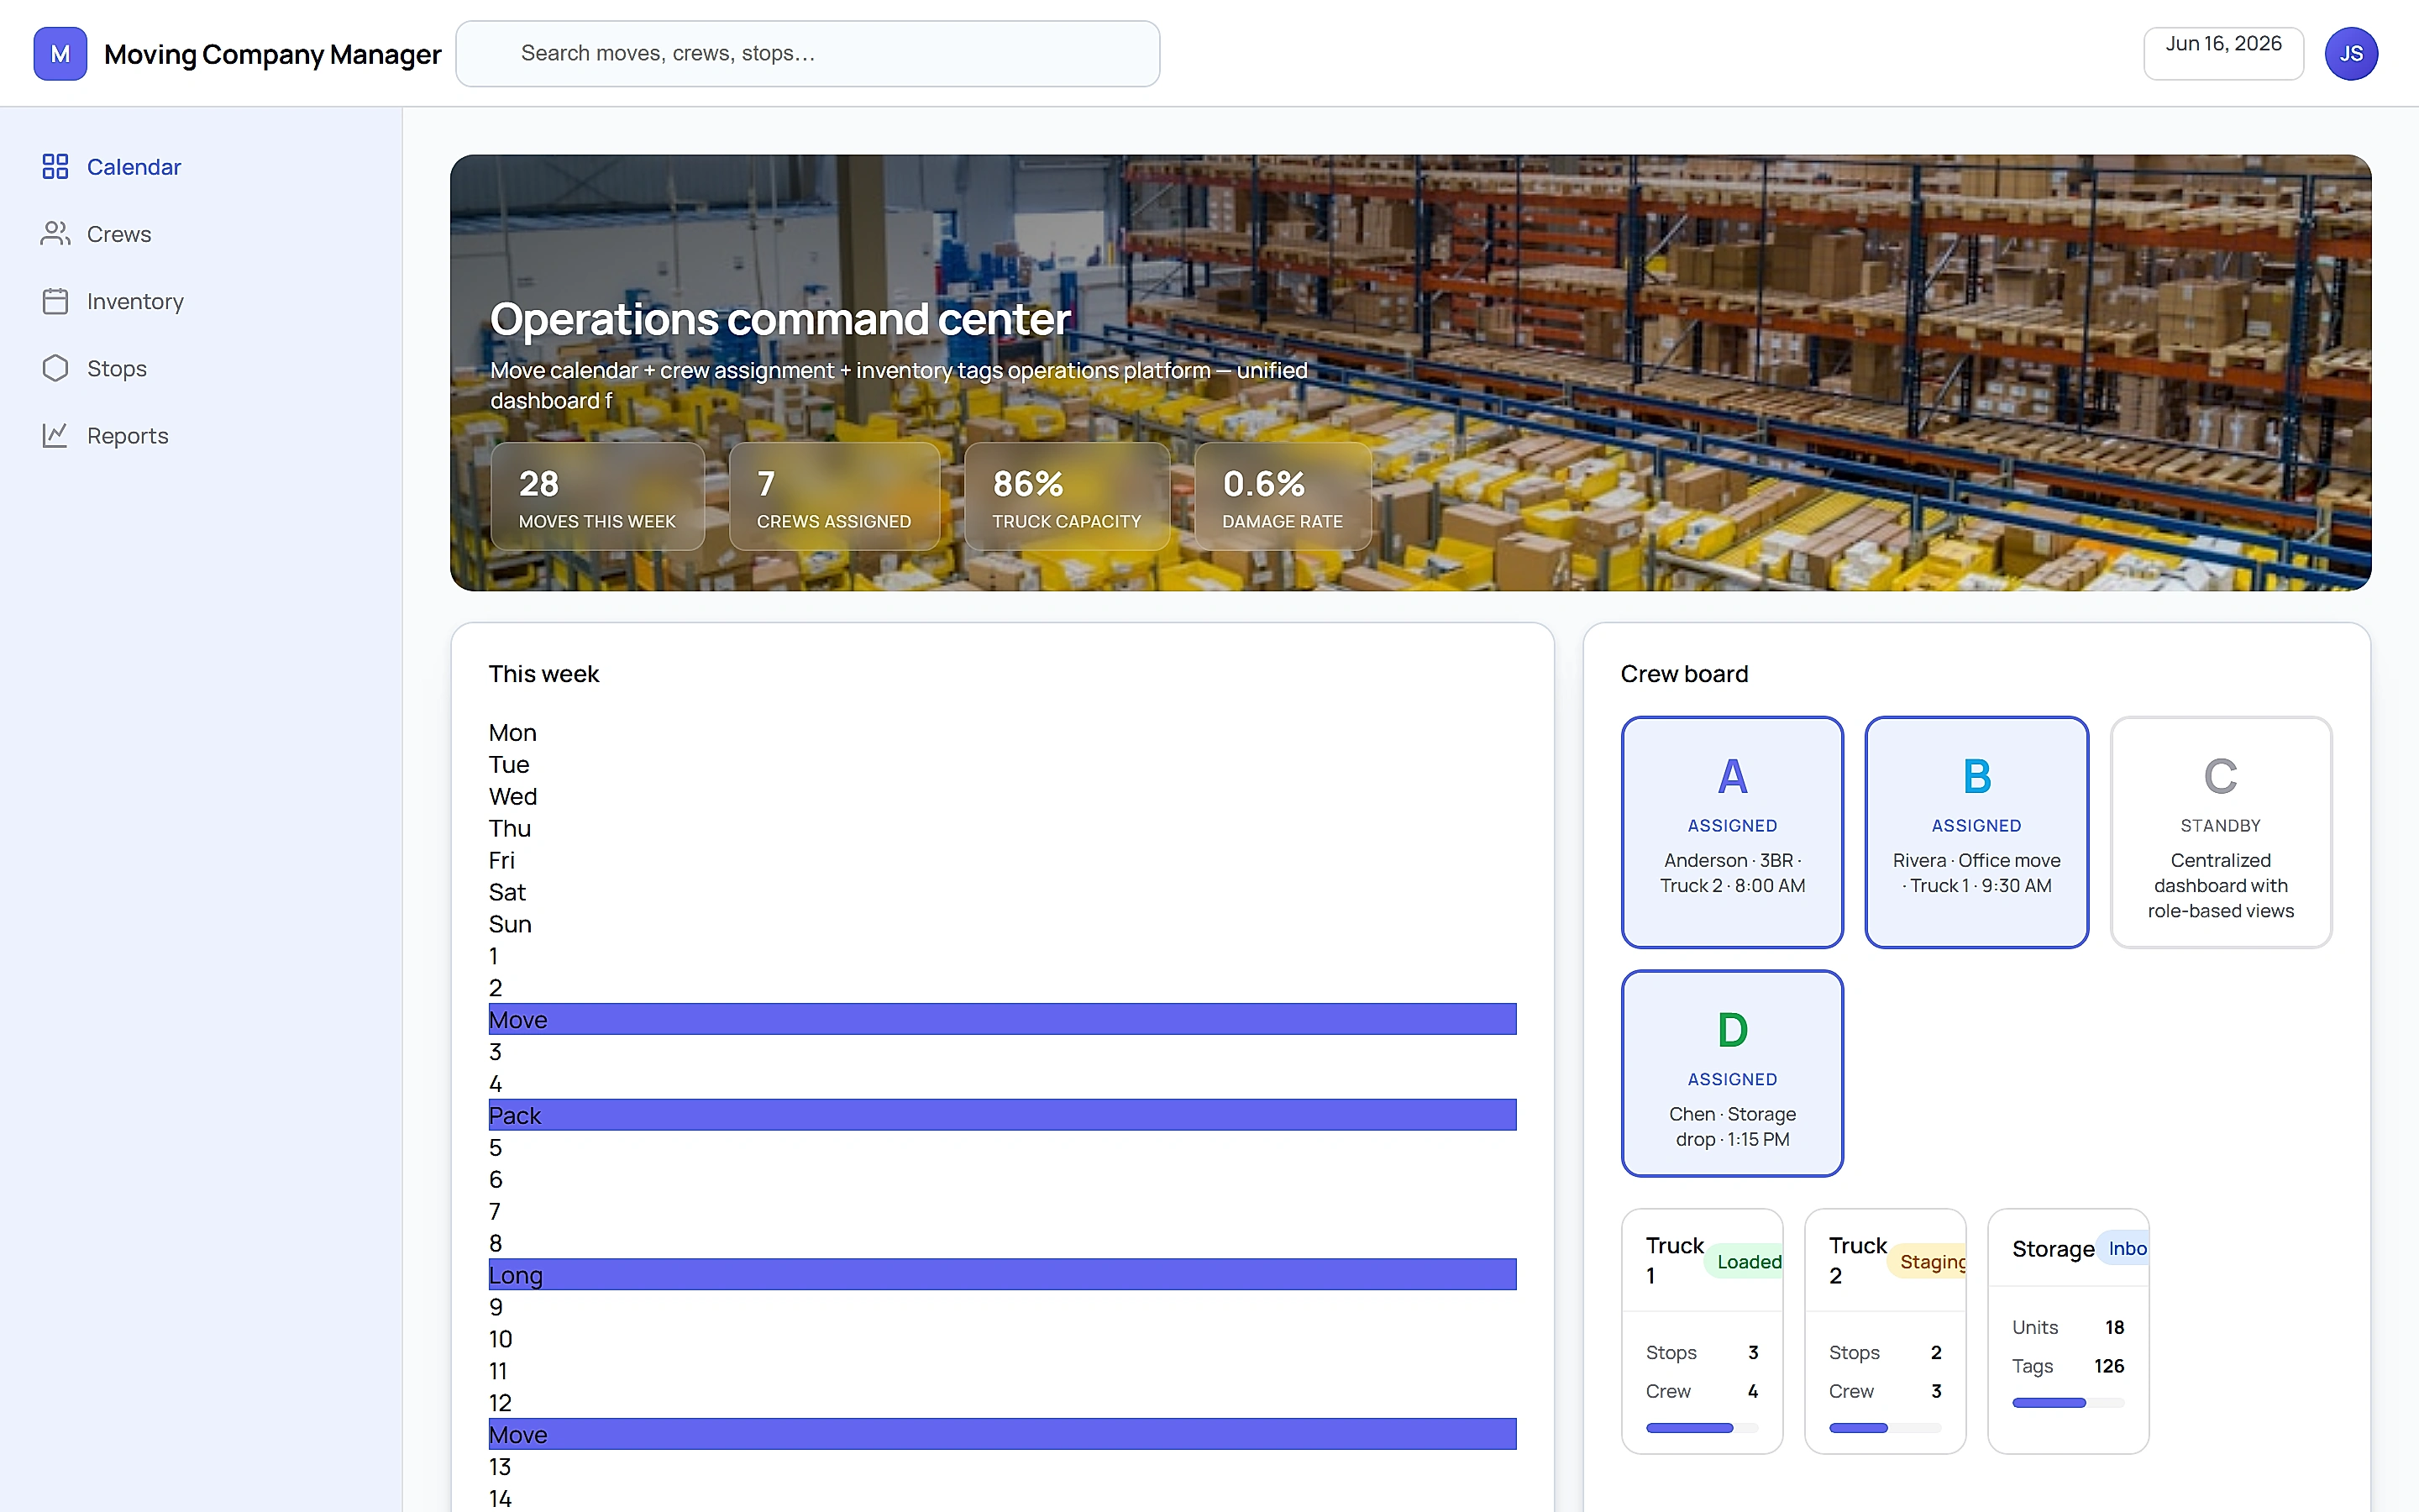The height and width of the screenshot is (1512, 2419).
Task: Select the 86% Truck Capacity stat card
Action: 1067,497
